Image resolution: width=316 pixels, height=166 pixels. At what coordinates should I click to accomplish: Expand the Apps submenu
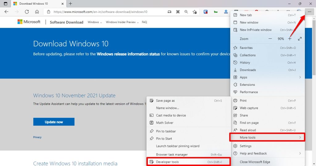pyautogui.click(x=267, y=77)
